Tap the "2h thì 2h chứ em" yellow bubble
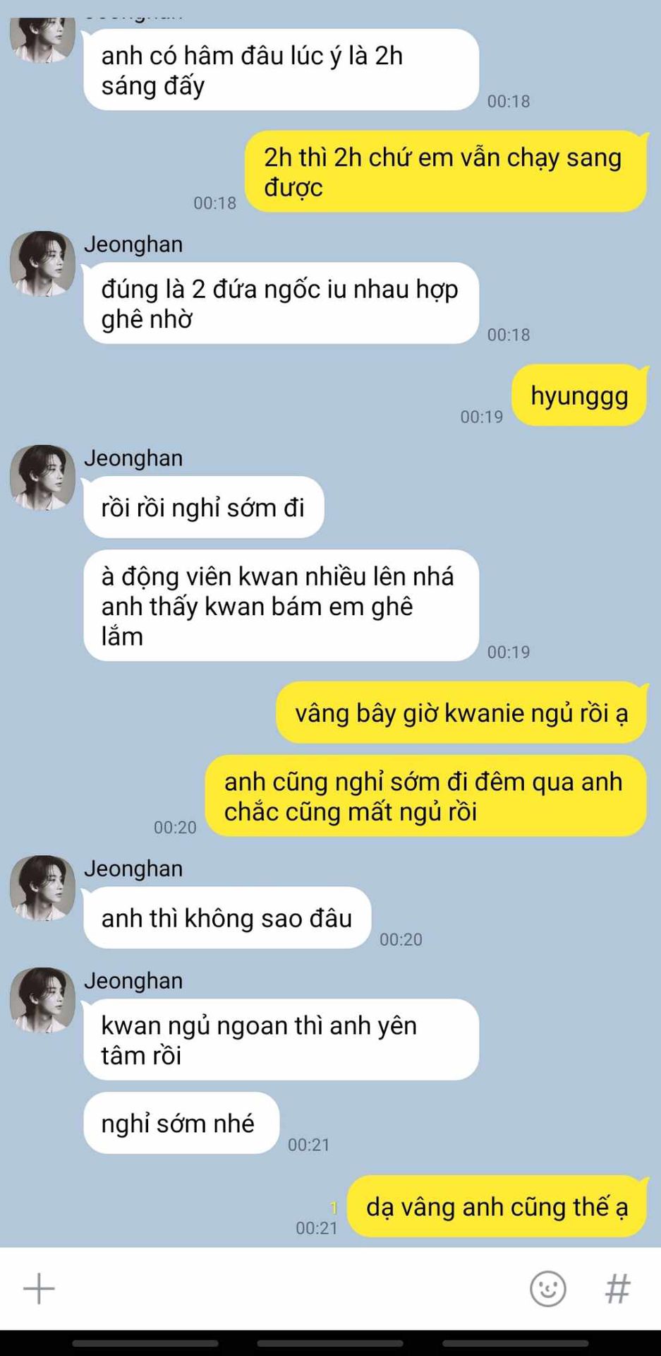 tap(446, 172)
